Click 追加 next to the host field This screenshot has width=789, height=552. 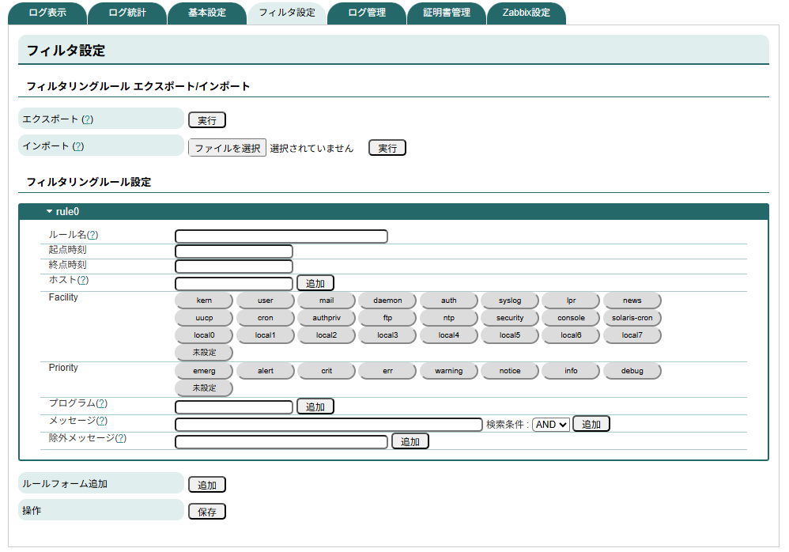[x=315, y=282]
